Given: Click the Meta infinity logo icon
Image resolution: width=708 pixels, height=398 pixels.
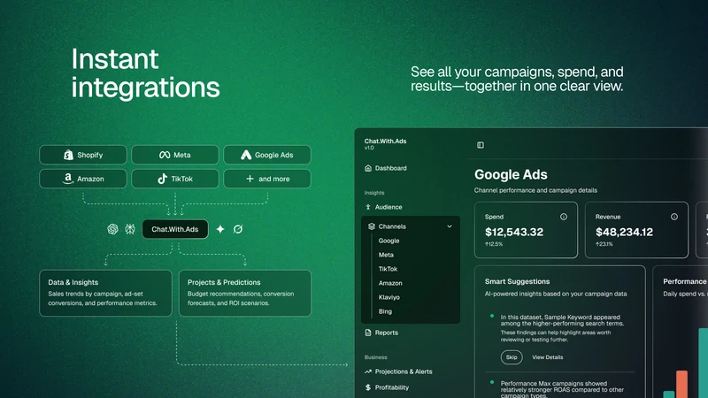Looking at the screenshot, I should point(165,155).
